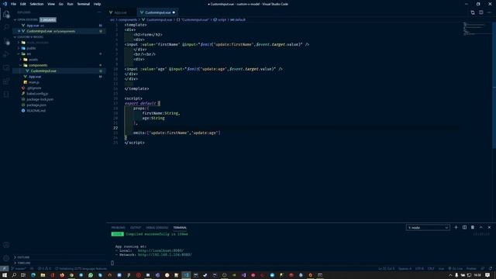Click the '1 UNSAVED' badge in Open Editors

coord(48,19)
